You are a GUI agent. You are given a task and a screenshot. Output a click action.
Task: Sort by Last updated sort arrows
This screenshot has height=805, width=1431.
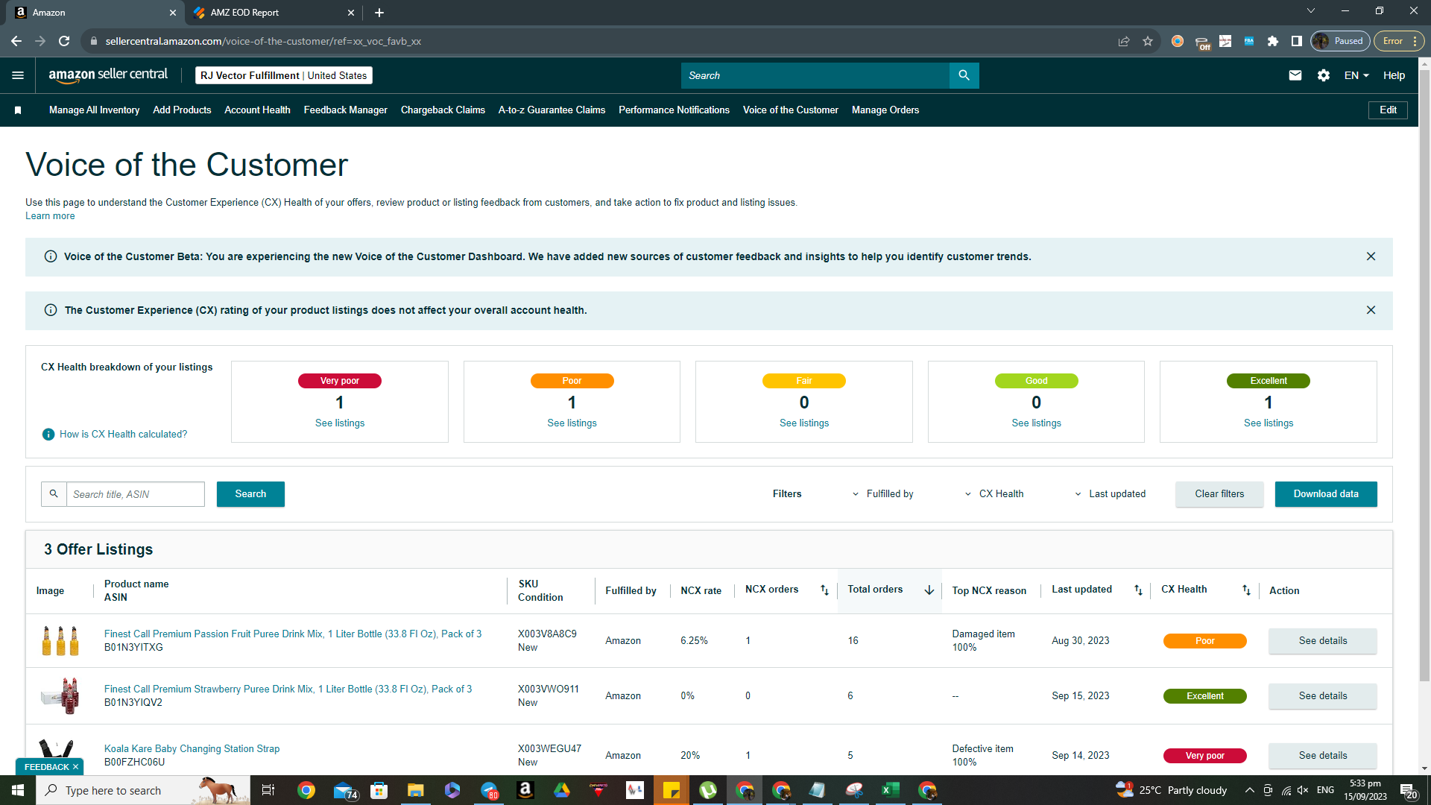pyautogui.click(x=1138, y=590)
